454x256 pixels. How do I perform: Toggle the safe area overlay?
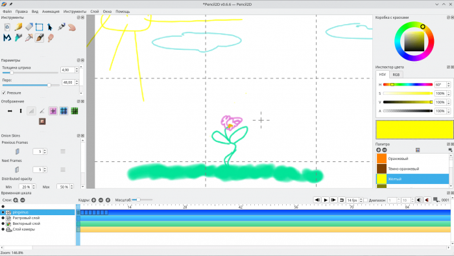click(x=42, y=121)
